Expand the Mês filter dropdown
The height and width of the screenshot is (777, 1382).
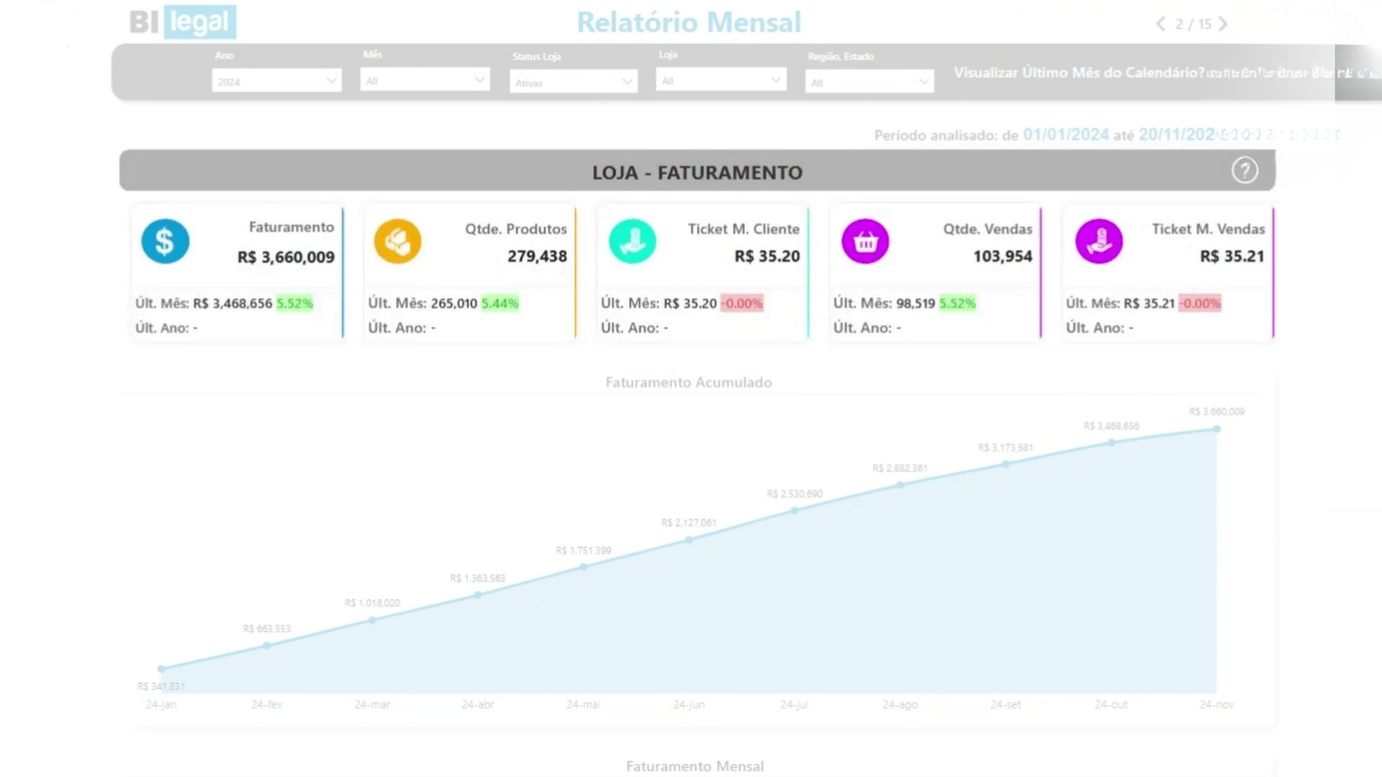pyautogui.click(x=425, y=80)
